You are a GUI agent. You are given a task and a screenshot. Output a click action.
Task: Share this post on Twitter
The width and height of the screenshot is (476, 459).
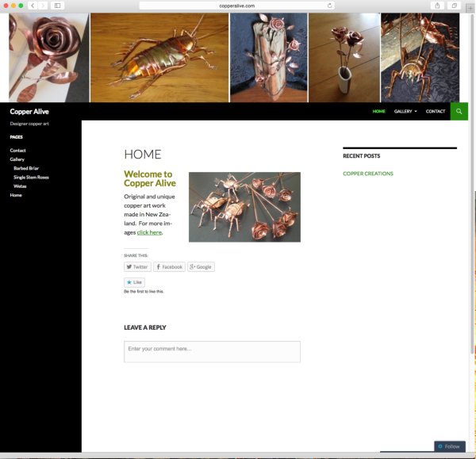137,267
